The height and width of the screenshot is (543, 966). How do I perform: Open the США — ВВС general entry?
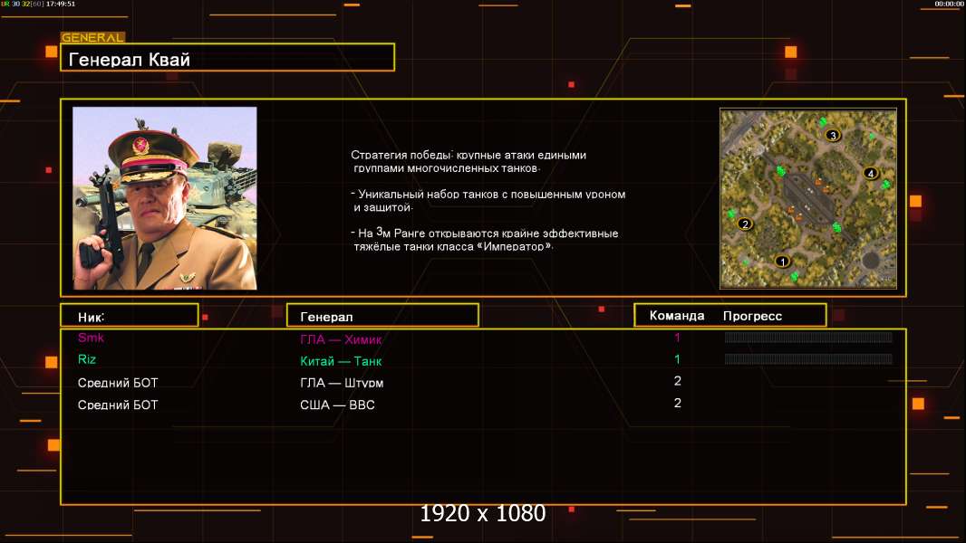[337, 405]
